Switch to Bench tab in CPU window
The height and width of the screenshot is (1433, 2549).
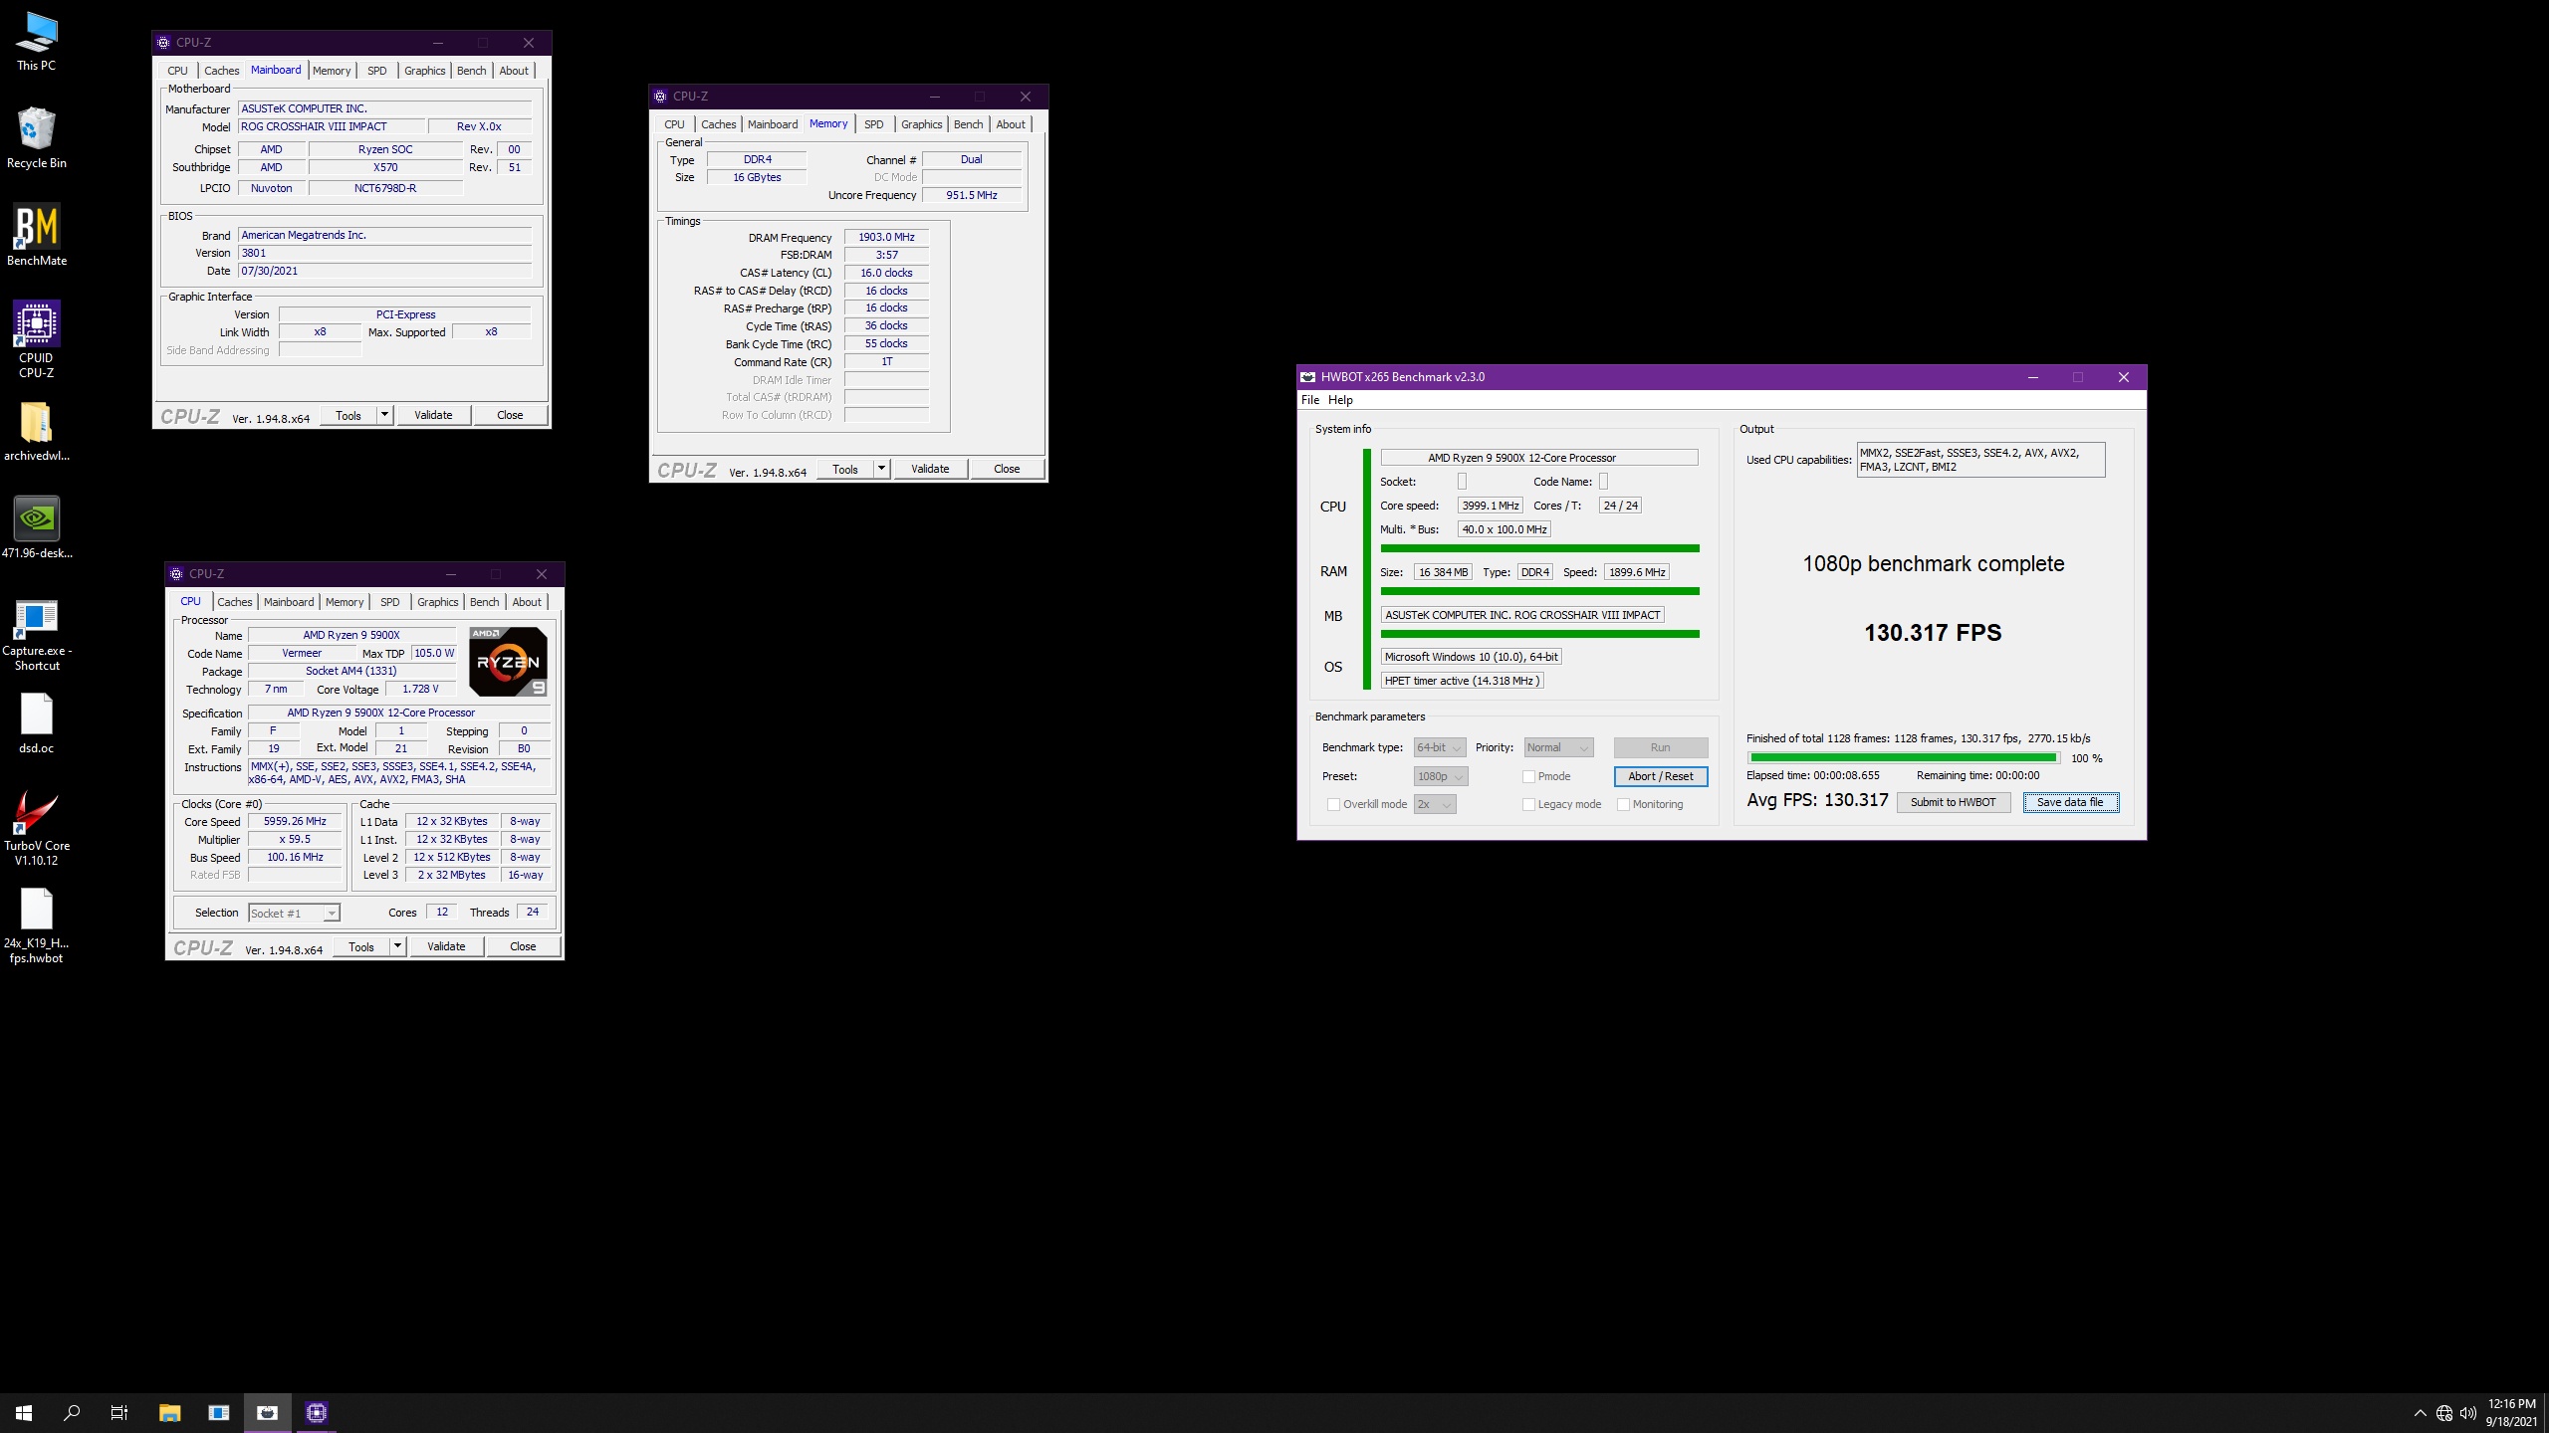point(485,602)
